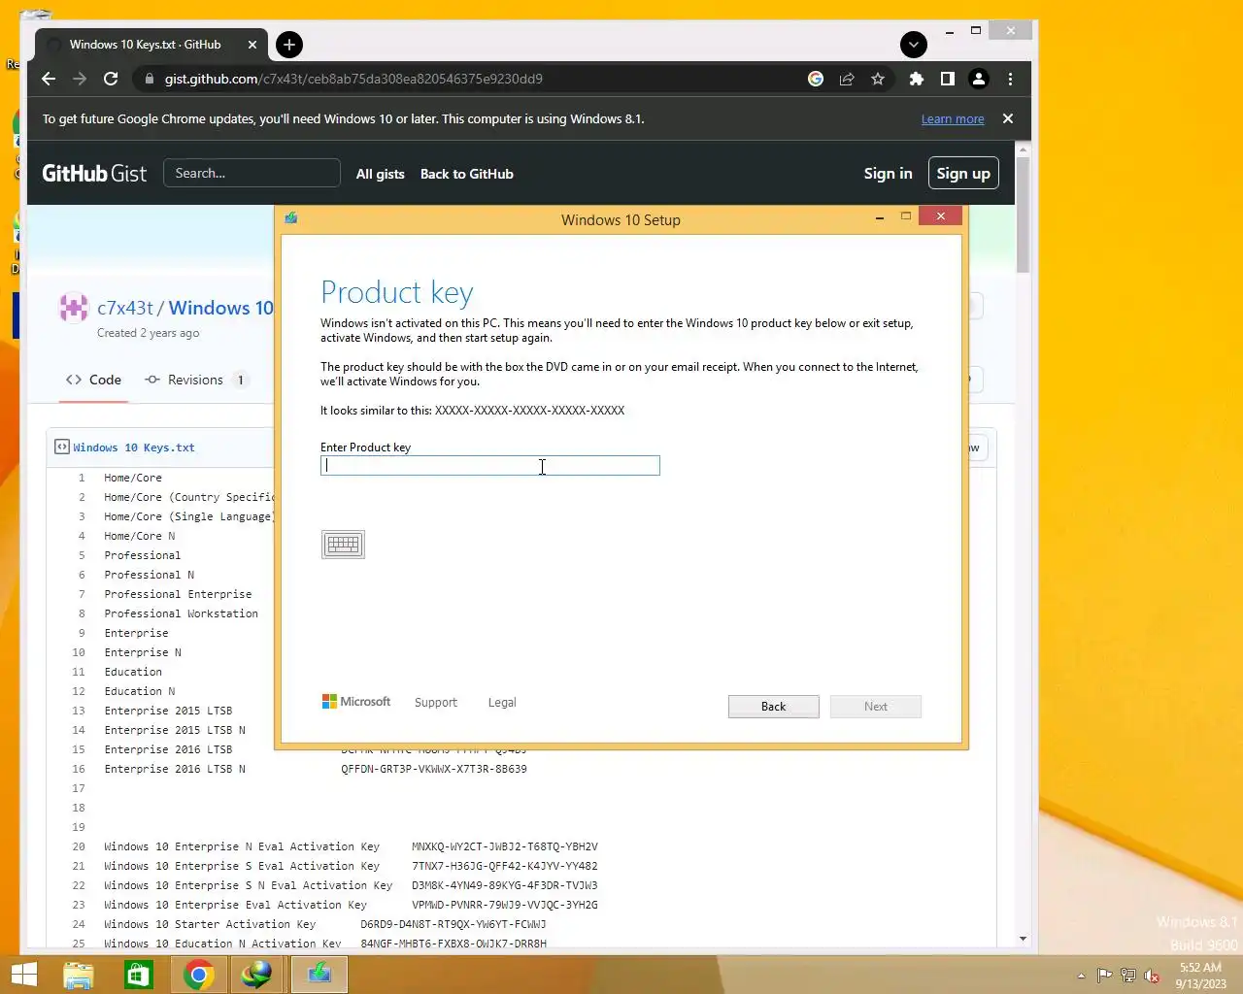Click the Learn more link in update notice

[x=953, y=119]
